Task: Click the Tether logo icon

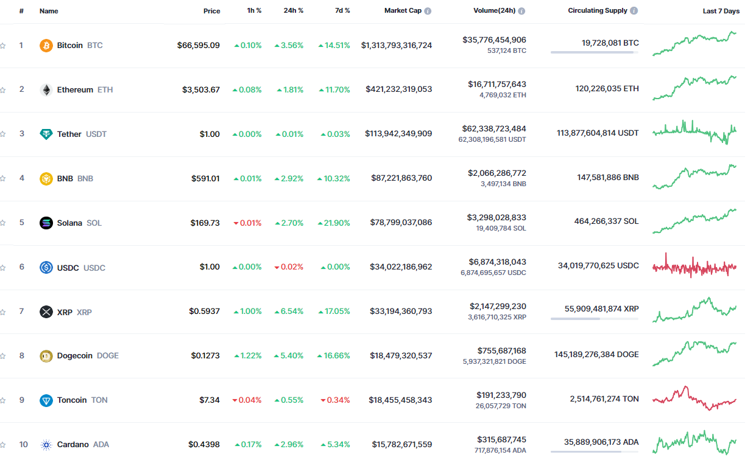Action: pos(46,134)
